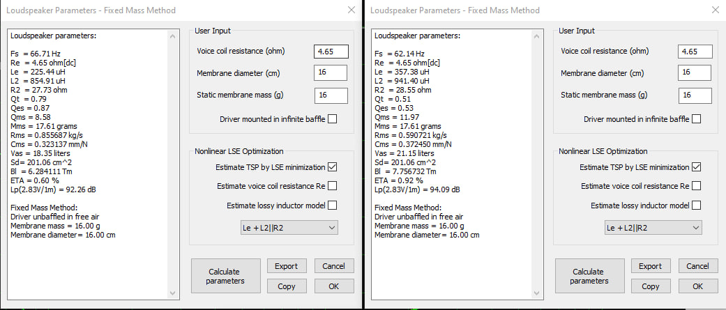The width and height of the screenshot is (726, 310).
Task: Click 'Bl = 7.756732 Tm' in right dialog
Action: click(406, 171)
